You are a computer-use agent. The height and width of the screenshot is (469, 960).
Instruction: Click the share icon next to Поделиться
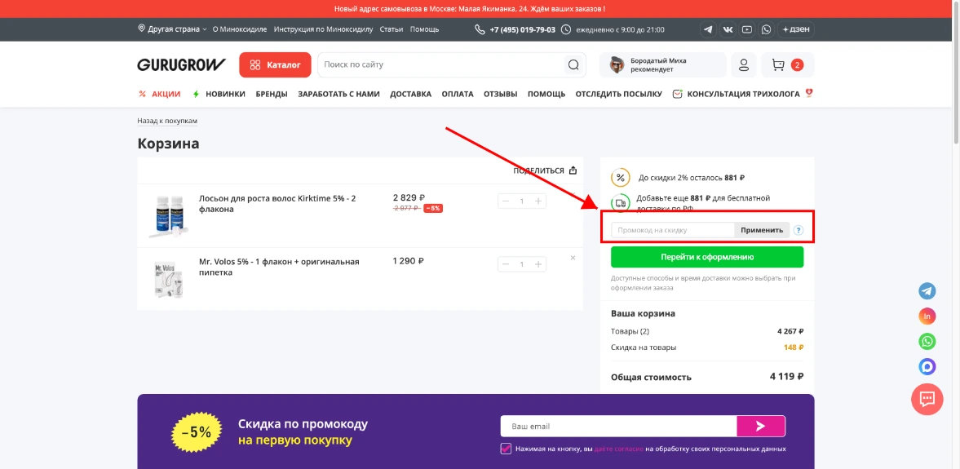tap(573, 170)
